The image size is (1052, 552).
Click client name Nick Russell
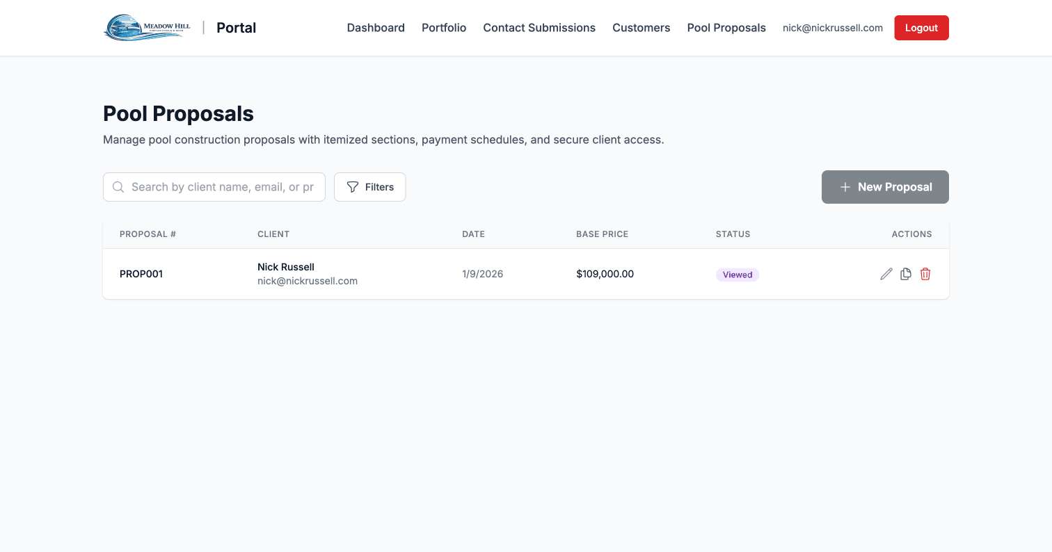tap(286, 267)
